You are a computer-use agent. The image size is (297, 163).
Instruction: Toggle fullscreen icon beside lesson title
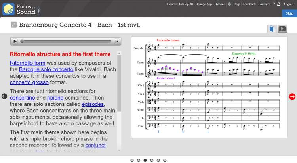(x=13, y=25)
